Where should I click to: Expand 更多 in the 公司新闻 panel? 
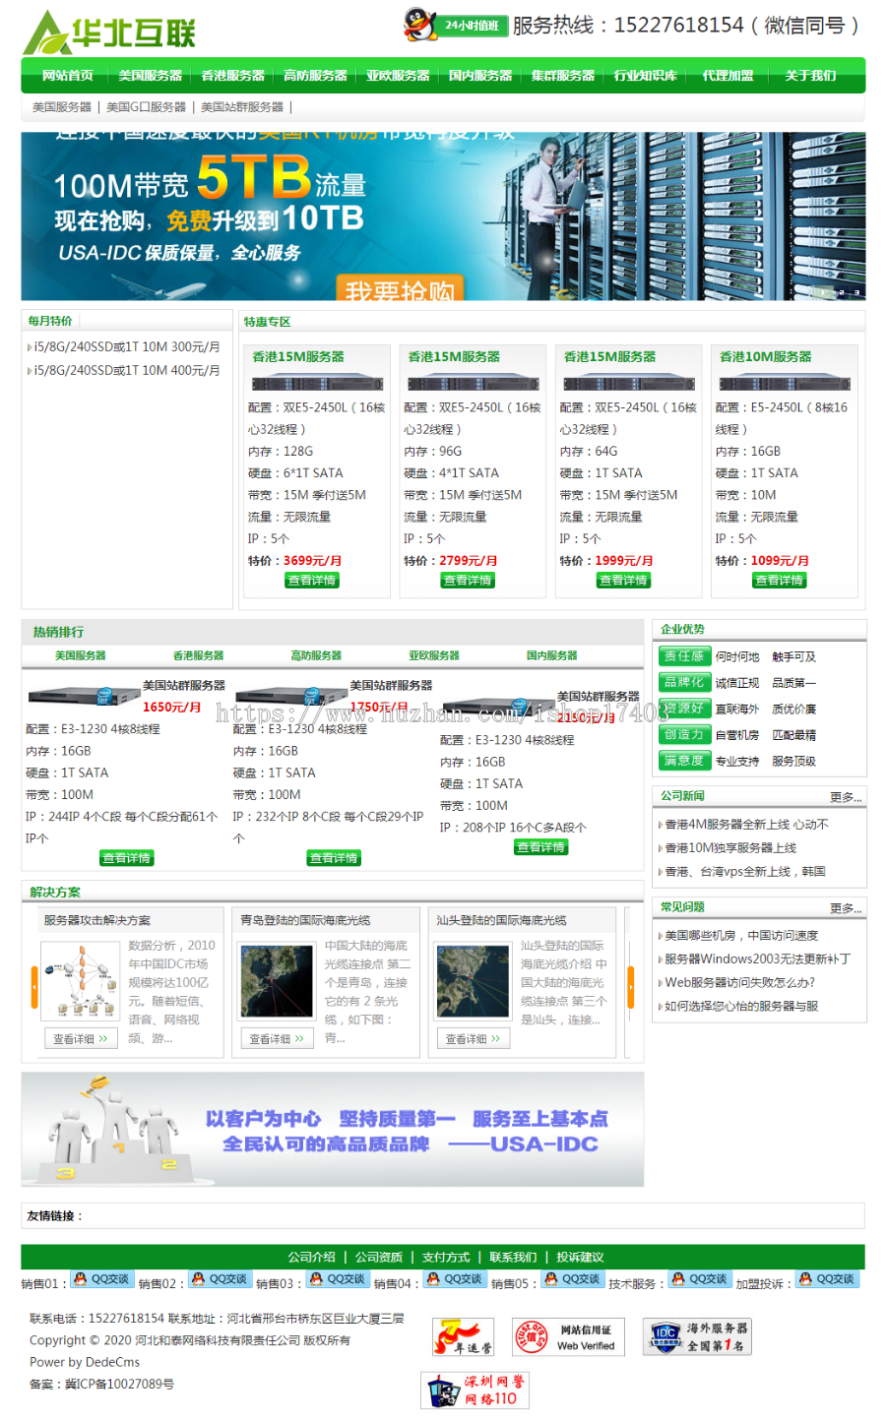point(845,797)
